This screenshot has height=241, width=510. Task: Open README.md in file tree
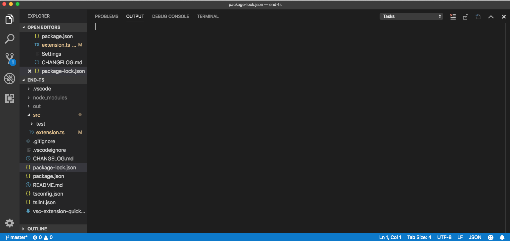53,185
